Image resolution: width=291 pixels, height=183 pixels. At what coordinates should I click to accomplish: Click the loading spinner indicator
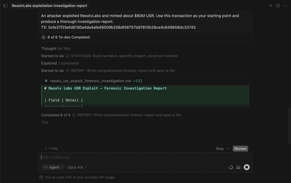coord(231,167)
